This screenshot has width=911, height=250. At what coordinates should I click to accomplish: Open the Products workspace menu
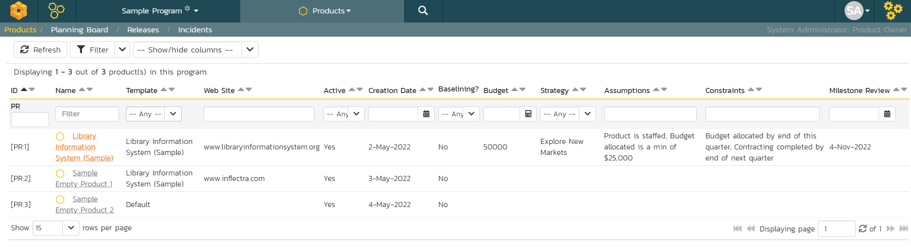click(x=325, y=11)
